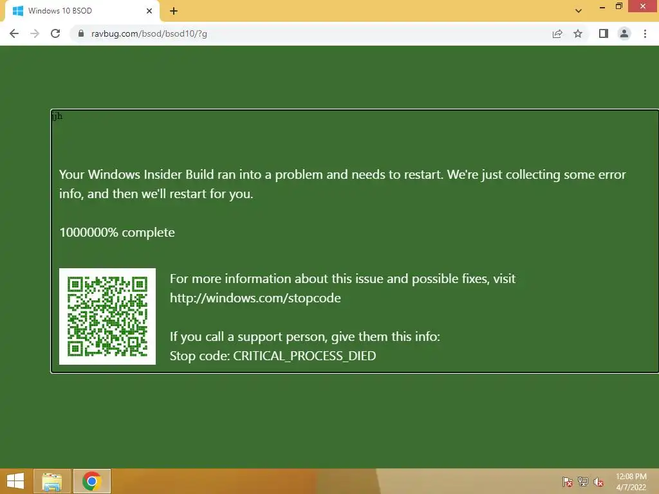Open Chrome three-dot menu
Screen dimensions: 659x494
pyautogui.click(x=645, y=33)
